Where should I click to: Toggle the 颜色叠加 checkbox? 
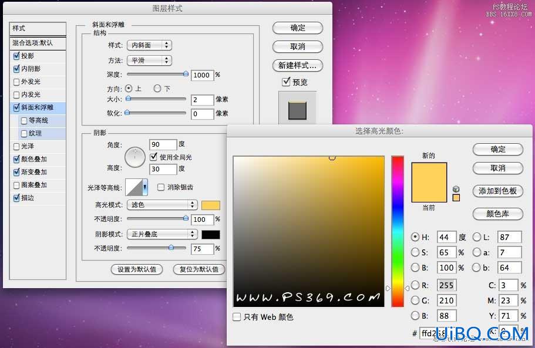click(x=16, y=159)
